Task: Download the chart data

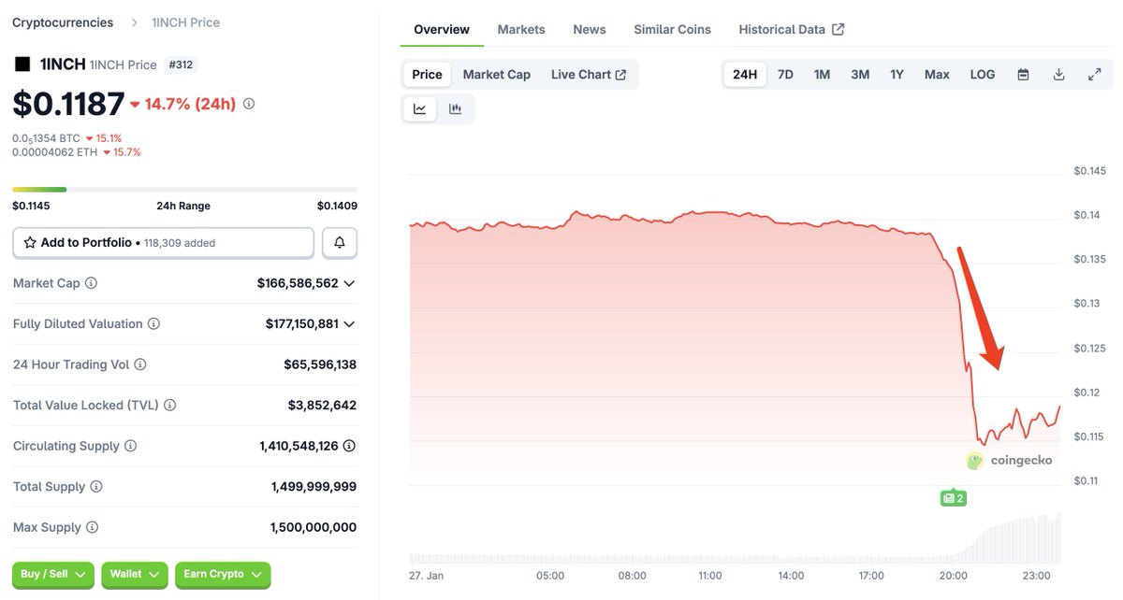Action: (x=1058, y=75)
